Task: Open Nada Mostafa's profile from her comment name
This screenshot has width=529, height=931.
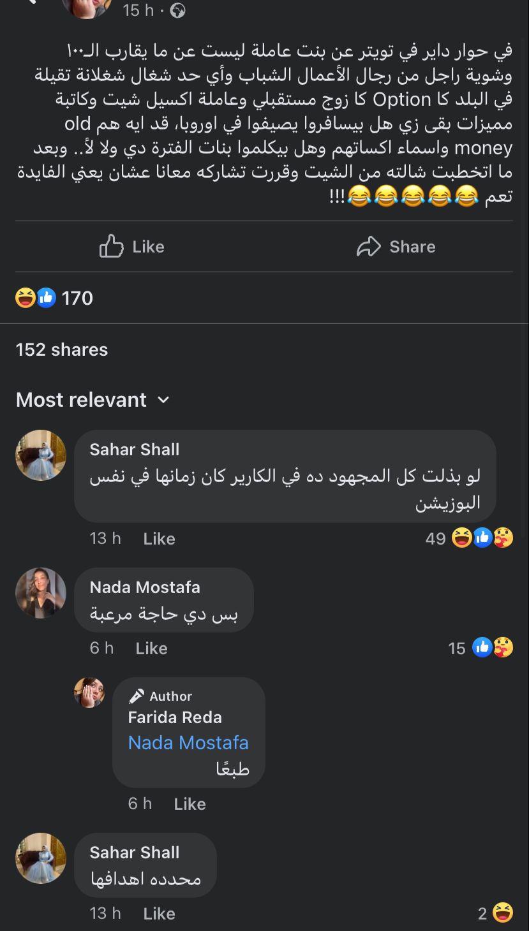Action: click(x=145, y=587)
